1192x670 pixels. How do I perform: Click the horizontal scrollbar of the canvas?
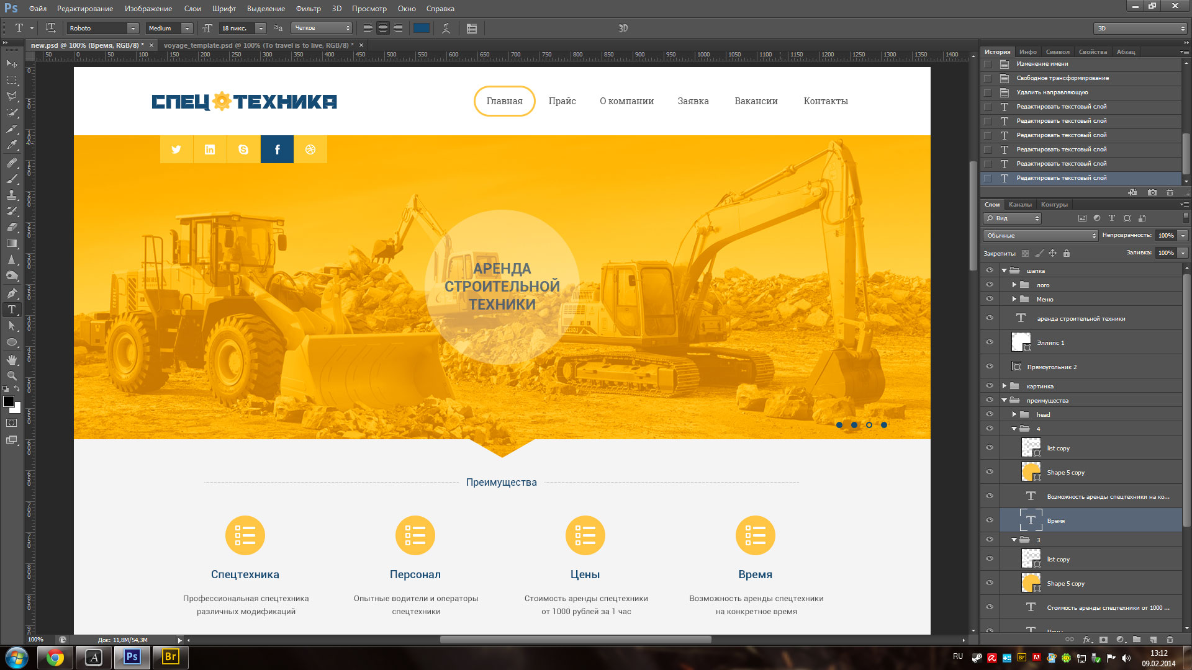tap(576, 640)
